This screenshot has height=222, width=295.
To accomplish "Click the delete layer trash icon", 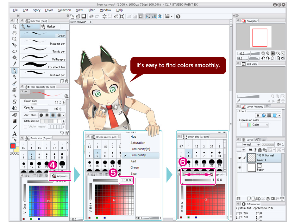I will [282, 199].
